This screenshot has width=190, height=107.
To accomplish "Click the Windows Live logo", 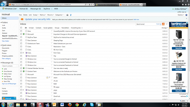I will (10, 9).
